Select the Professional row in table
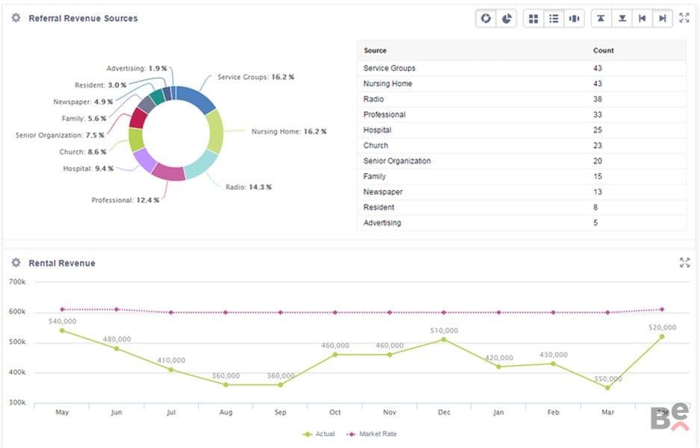 pos(521,115)
